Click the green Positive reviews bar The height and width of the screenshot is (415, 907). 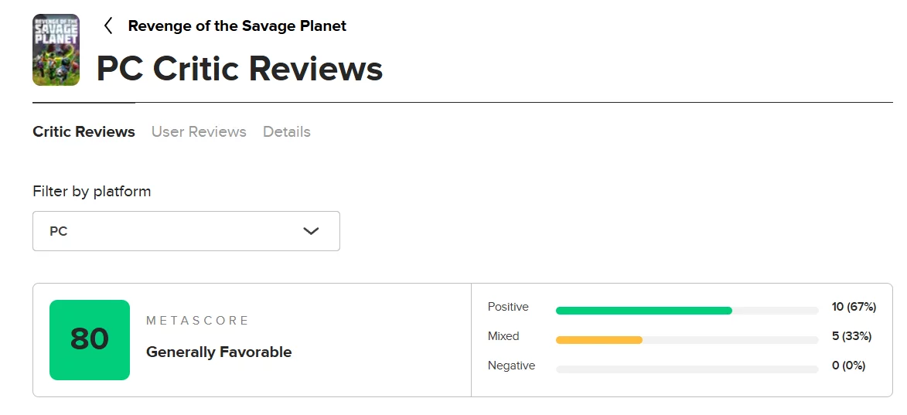(643, 311)
